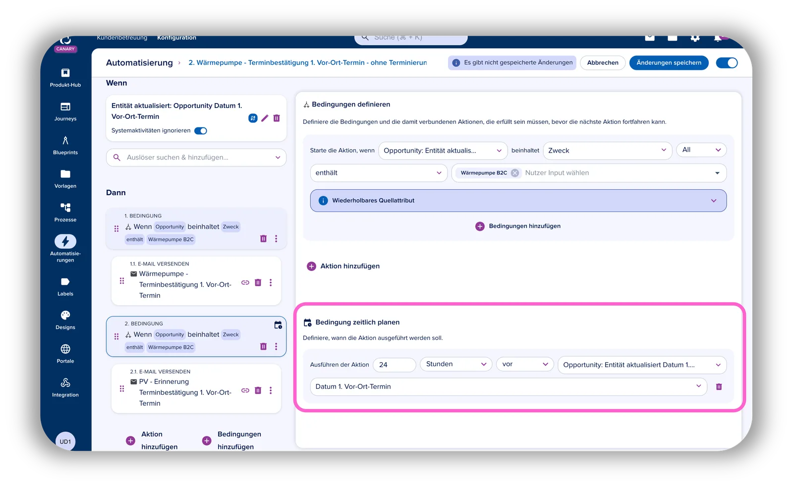Viewport: 793px width, 487px height.
Task: Click Abbrechen to discard changes
Action: tap(603, 63)
